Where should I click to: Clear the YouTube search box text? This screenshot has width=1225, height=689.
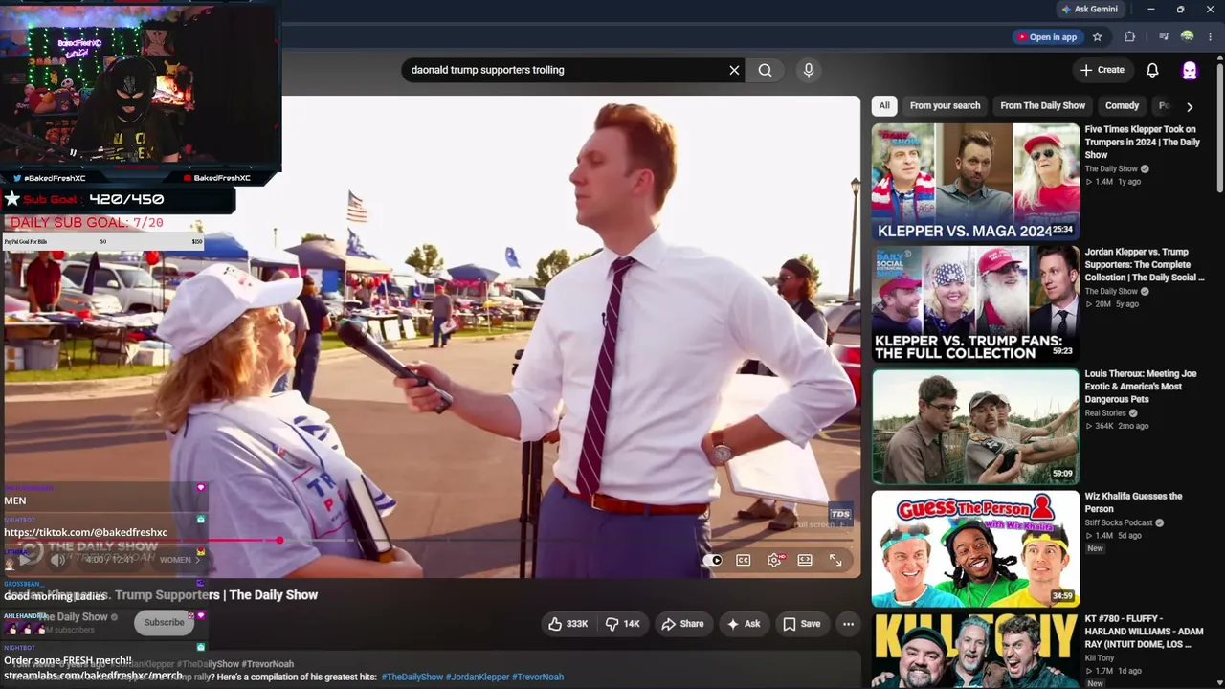pyautogui.click(x=734, y=70)
